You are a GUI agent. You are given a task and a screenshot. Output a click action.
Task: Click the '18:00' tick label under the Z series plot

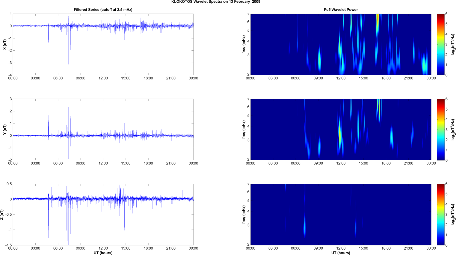pos(148,248)
